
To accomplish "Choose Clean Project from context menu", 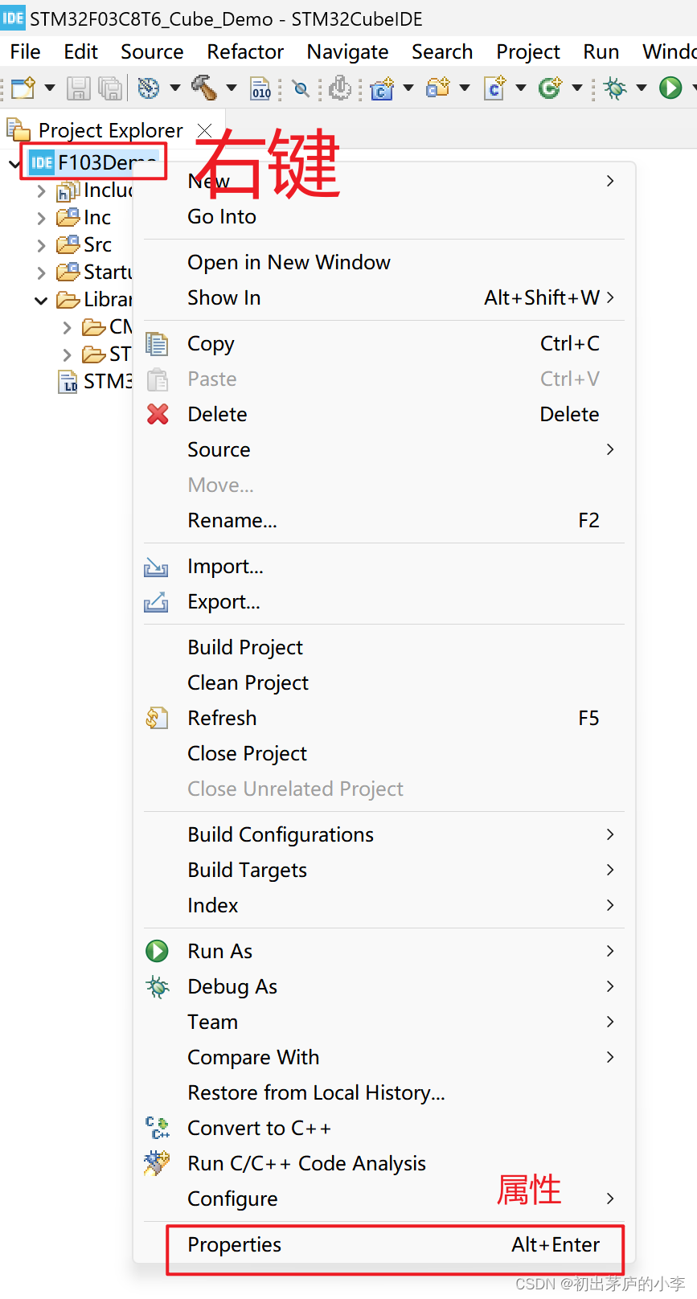I will [x=248, y=682].
